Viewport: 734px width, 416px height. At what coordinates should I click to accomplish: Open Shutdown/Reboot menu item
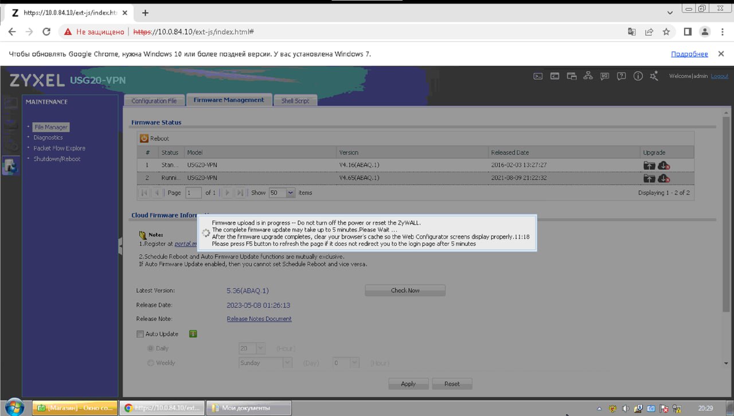pos(57,159)
